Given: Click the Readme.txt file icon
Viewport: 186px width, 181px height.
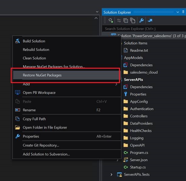Looking at the screenshot, I should pyautogui.click(x=126, y=50).
